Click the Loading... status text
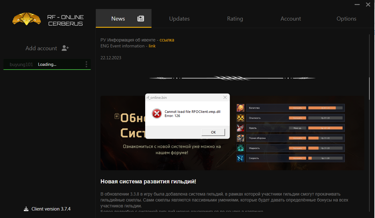The height and width of the screenshot is (218, 375). pyautogui.click(x=47, y=64)
